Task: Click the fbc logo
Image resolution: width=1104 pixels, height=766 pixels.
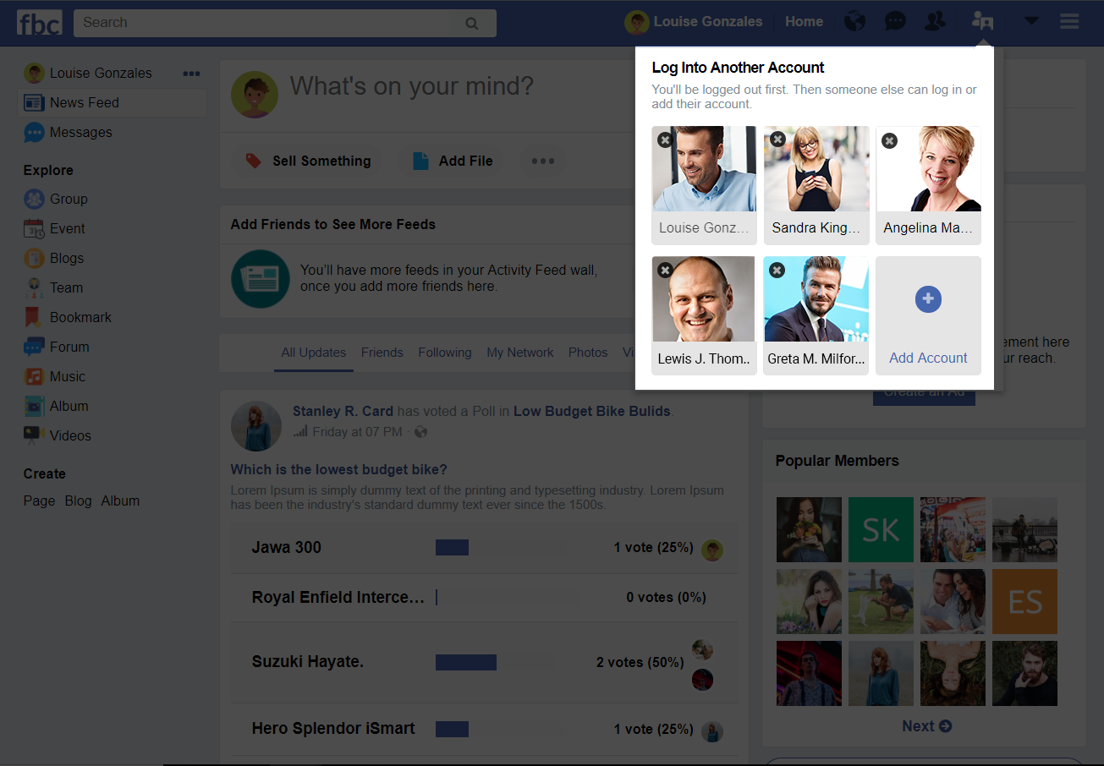Action: pyautogui.click(x=40, y=23)
